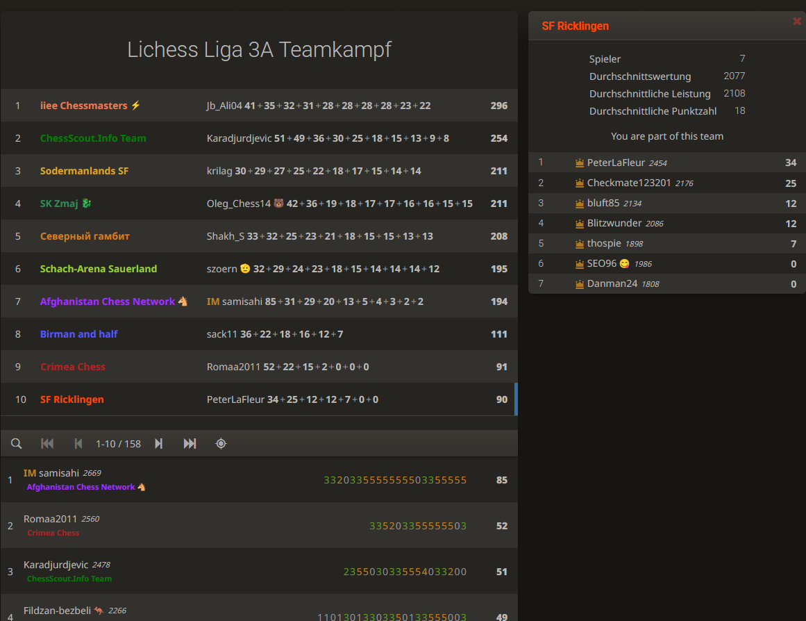Click the search magnifier in pagination bar
Screen dimensions: 806x621
tap(17, 444)
